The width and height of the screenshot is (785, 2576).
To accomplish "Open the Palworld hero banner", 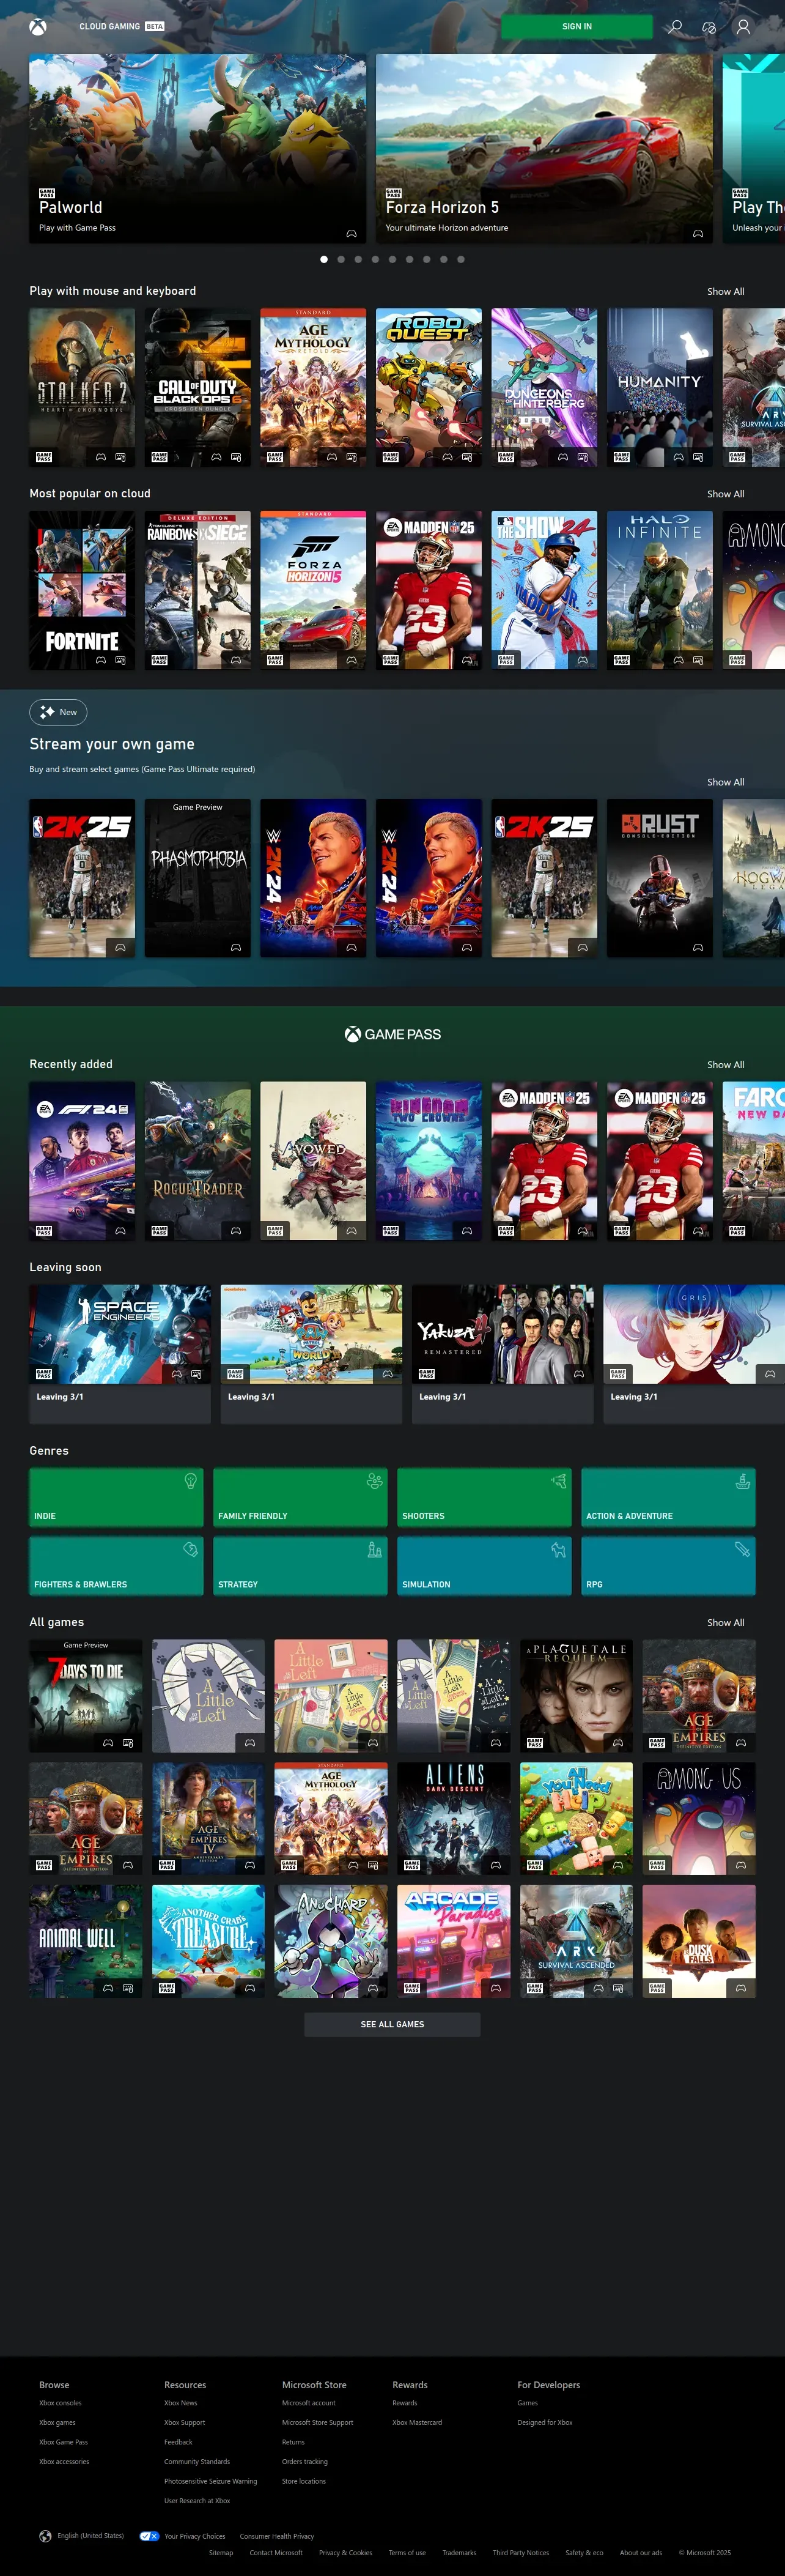I will [x=198, y=148].
